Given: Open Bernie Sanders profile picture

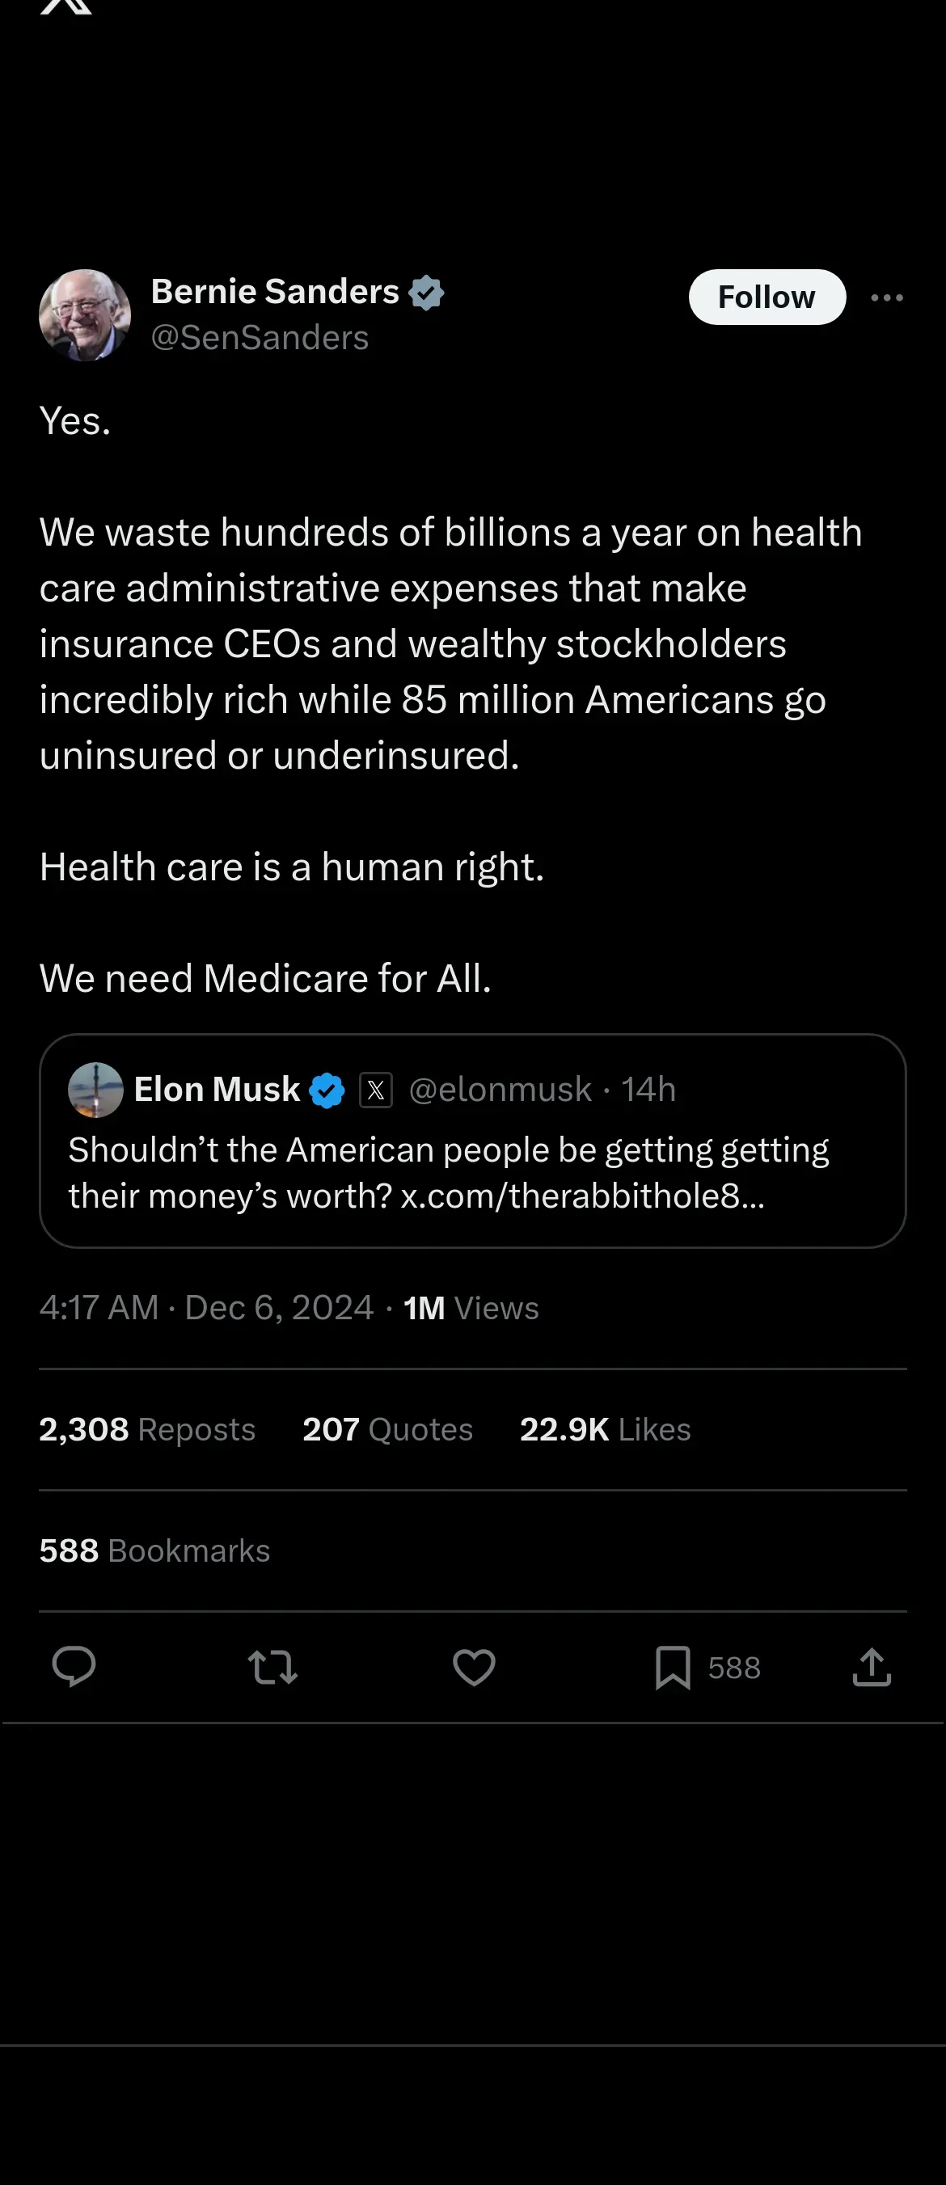Looking at the screenshot, I should click(x=85, y=315).
